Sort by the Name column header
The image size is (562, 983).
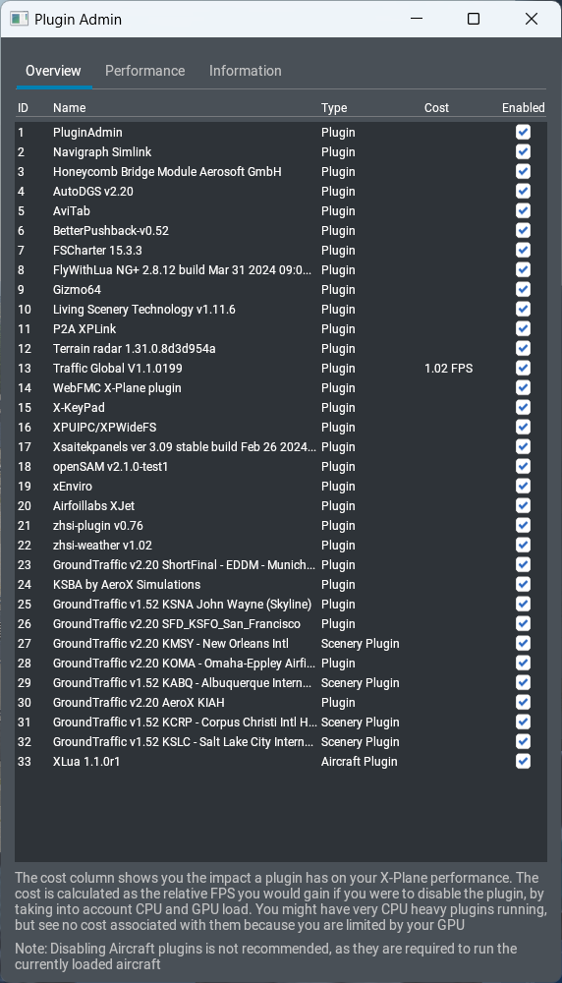70,108
